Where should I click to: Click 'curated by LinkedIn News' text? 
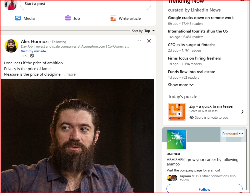(194, 10)
